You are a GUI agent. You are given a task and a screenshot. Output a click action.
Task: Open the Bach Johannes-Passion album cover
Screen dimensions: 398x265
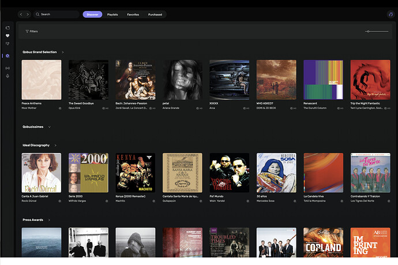136,80
